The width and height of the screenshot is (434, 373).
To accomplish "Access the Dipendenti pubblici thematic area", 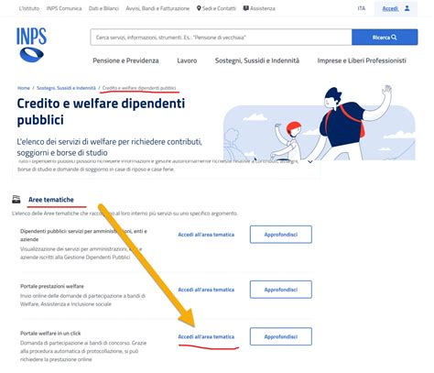I will point(206,235).
